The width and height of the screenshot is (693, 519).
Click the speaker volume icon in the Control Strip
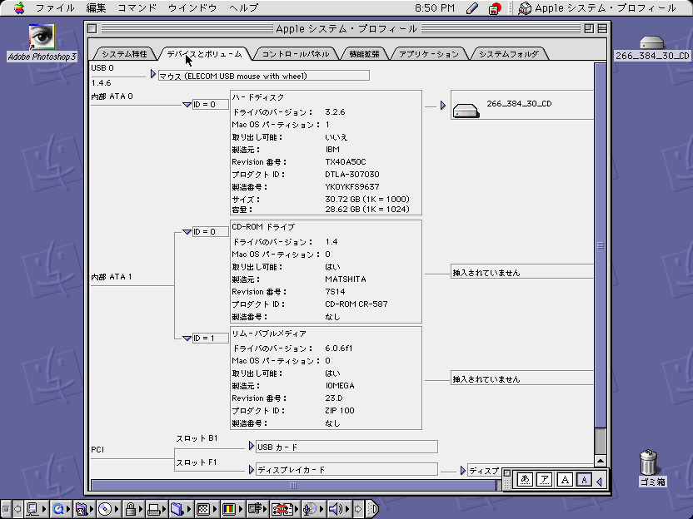336,509
